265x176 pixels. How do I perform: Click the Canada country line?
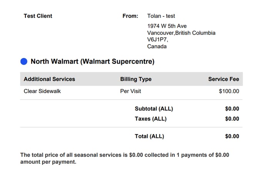[x=157, y=46]
